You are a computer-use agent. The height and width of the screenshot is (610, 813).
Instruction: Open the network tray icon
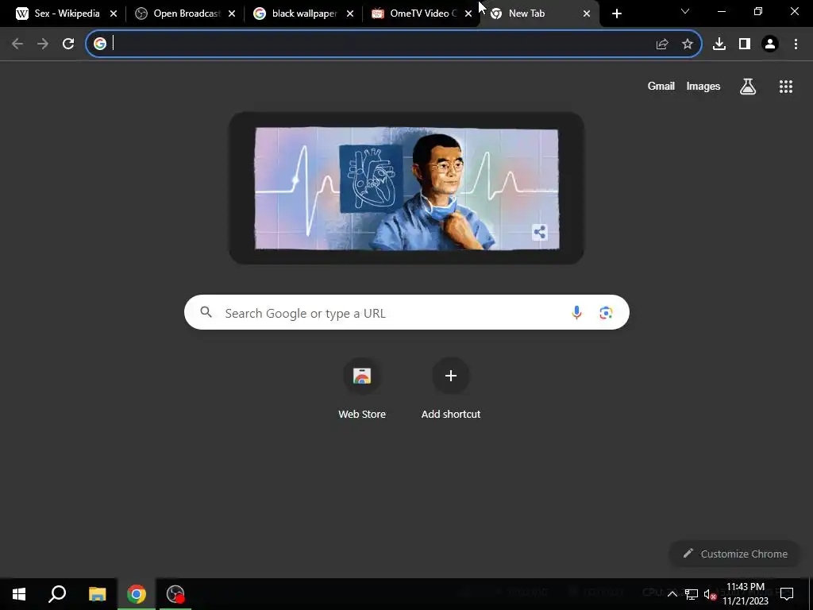coord(692,594)
